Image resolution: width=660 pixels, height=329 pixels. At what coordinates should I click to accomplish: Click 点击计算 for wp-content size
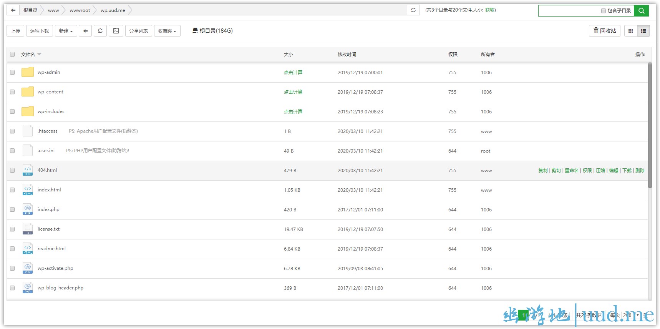point(293,92)
